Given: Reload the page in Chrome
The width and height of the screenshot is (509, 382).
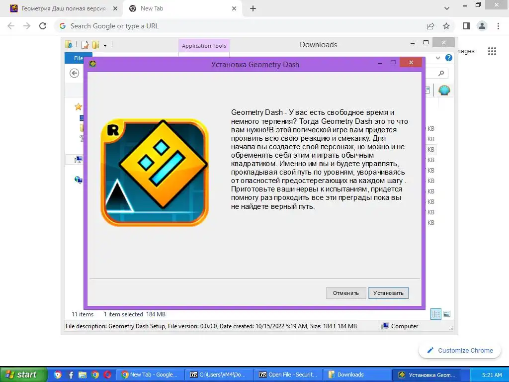Looking at the screenshot, I should (x=43, y=26).
